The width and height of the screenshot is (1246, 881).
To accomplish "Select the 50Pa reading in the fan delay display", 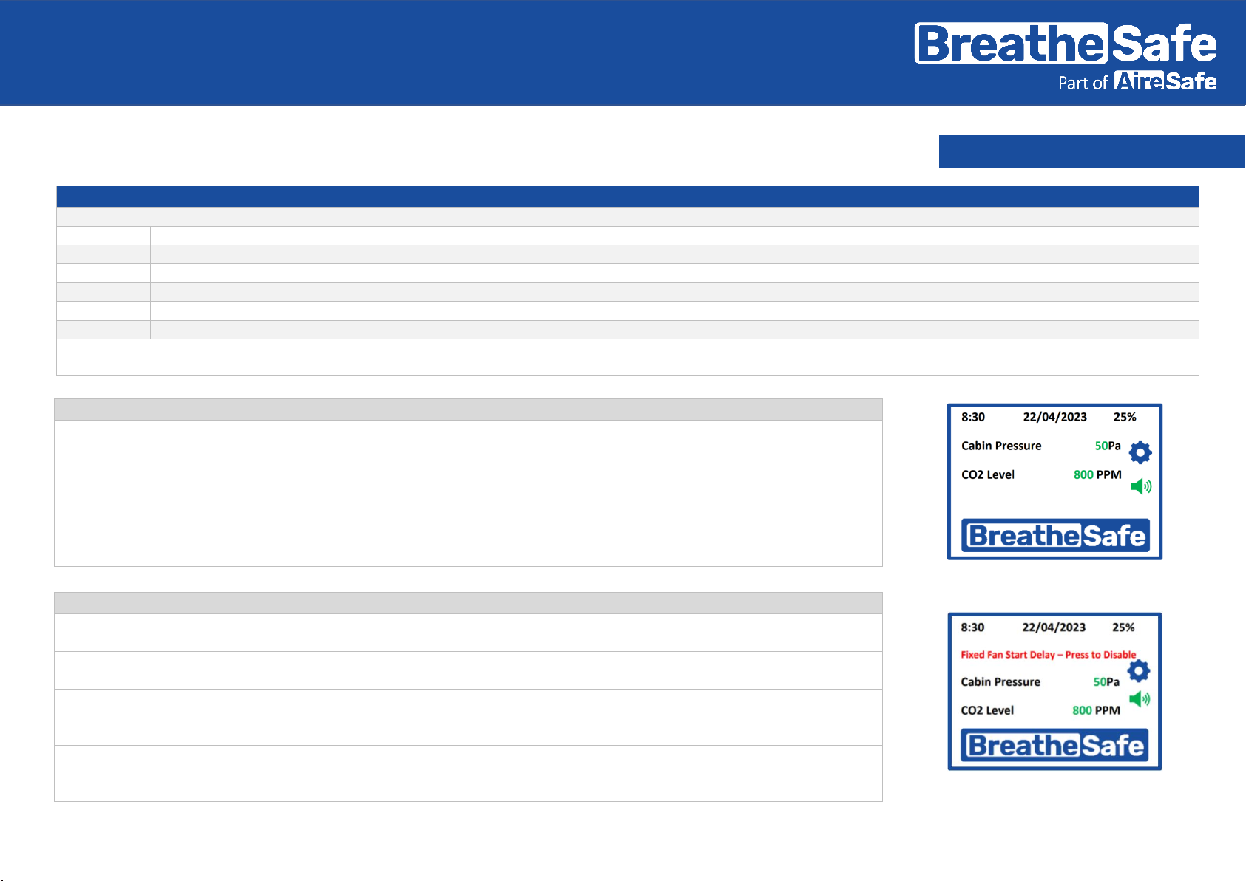I will coord(1106,681).
